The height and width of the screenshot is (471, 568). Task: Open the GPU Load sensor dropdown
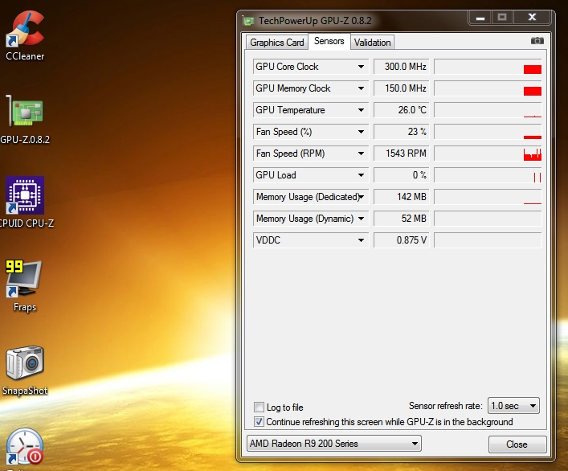[x=361, y=175]
